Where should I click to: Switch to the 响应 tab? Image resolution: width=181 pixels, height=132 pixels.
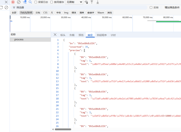(90, 35)
